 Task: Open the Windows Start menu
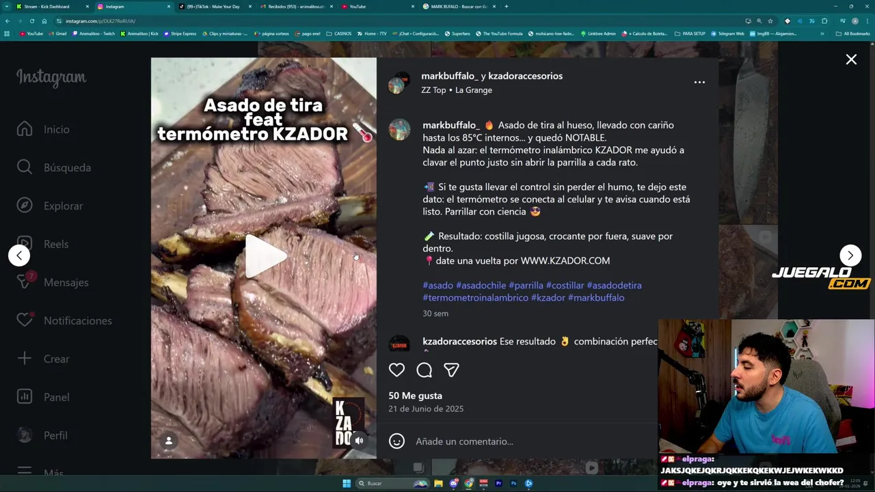(347, 483)
